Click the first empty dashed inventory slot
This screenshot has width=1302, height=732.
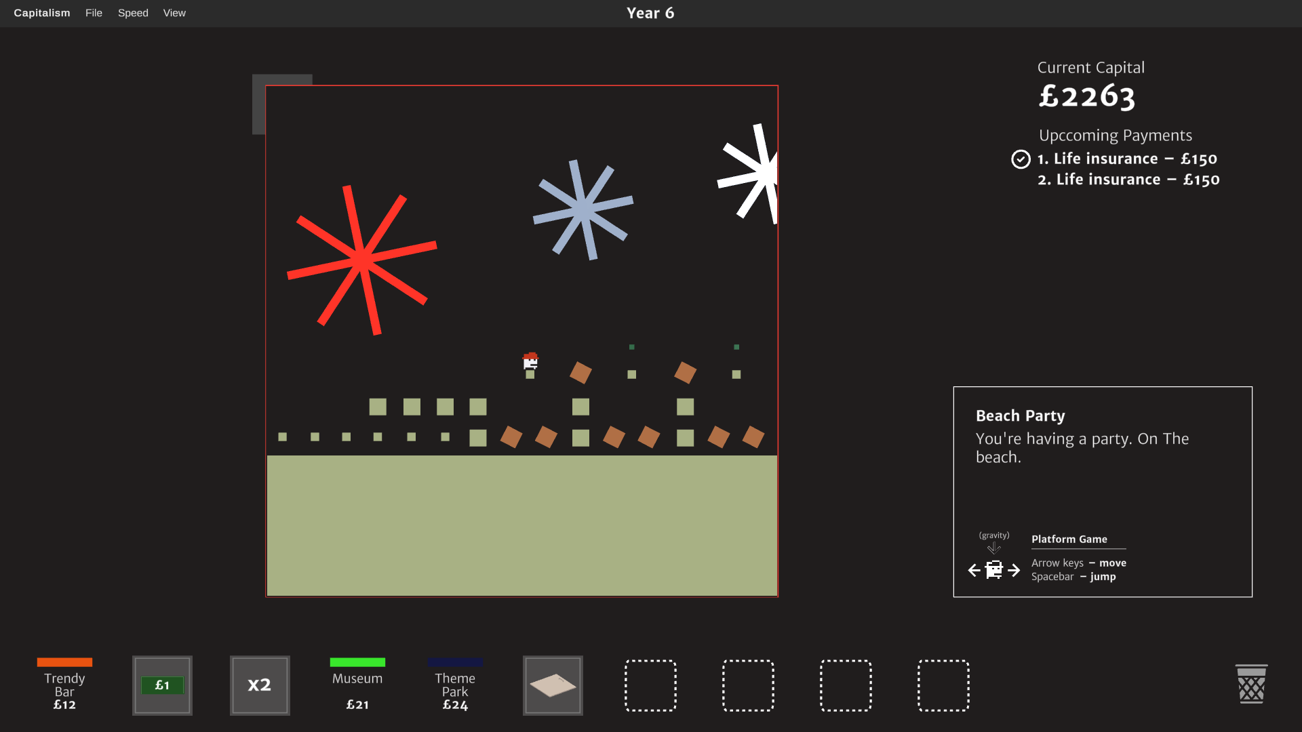[650, 685]
